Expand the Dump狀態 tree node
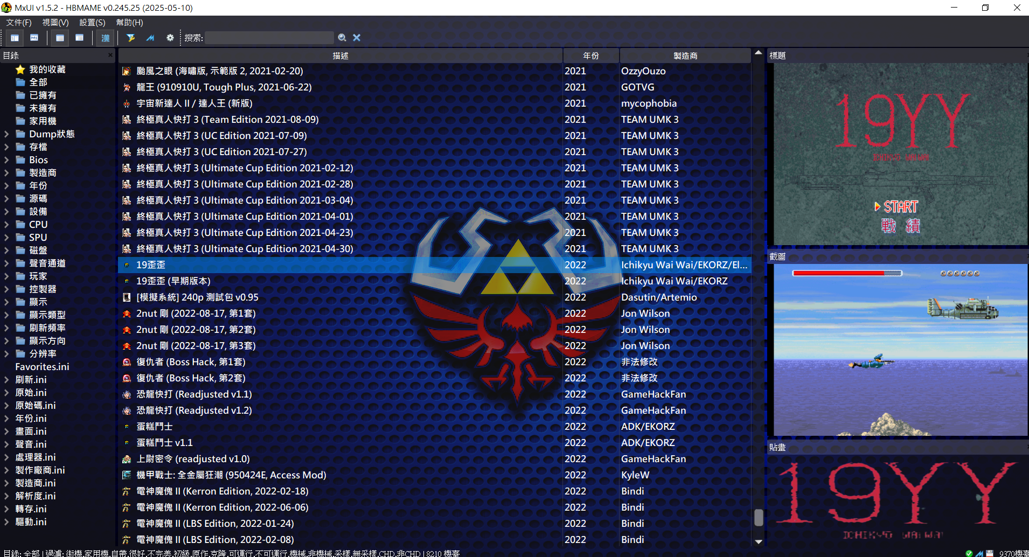This screenshot has width=1029, height=557. pyautogui.click(x=6, y=134)
